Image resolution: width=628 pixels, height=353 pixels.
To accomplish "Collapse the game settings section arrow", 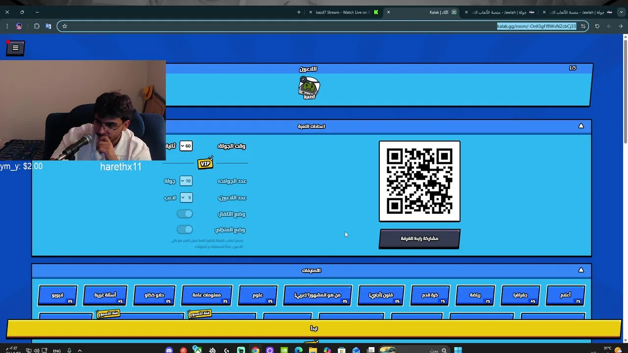I will [581, 126].
